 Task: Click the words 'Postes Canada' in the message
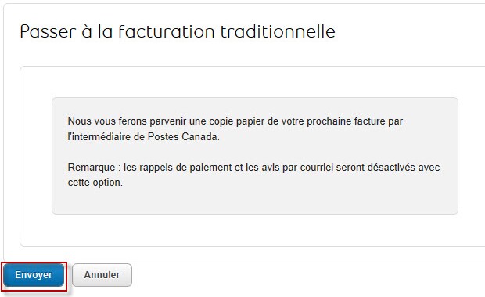[x=182, y=136]
